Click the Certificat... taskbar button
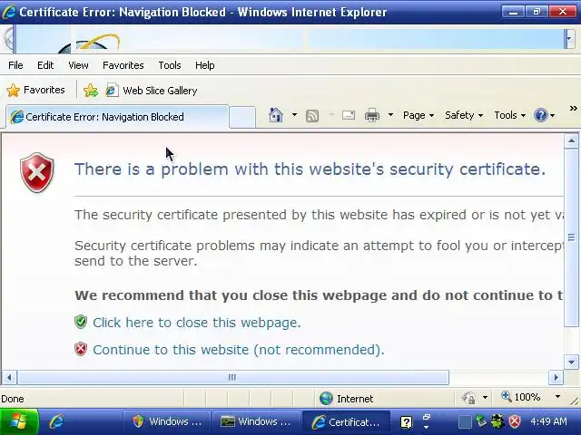This screenshot has height=435, width=581. (346, 421)
